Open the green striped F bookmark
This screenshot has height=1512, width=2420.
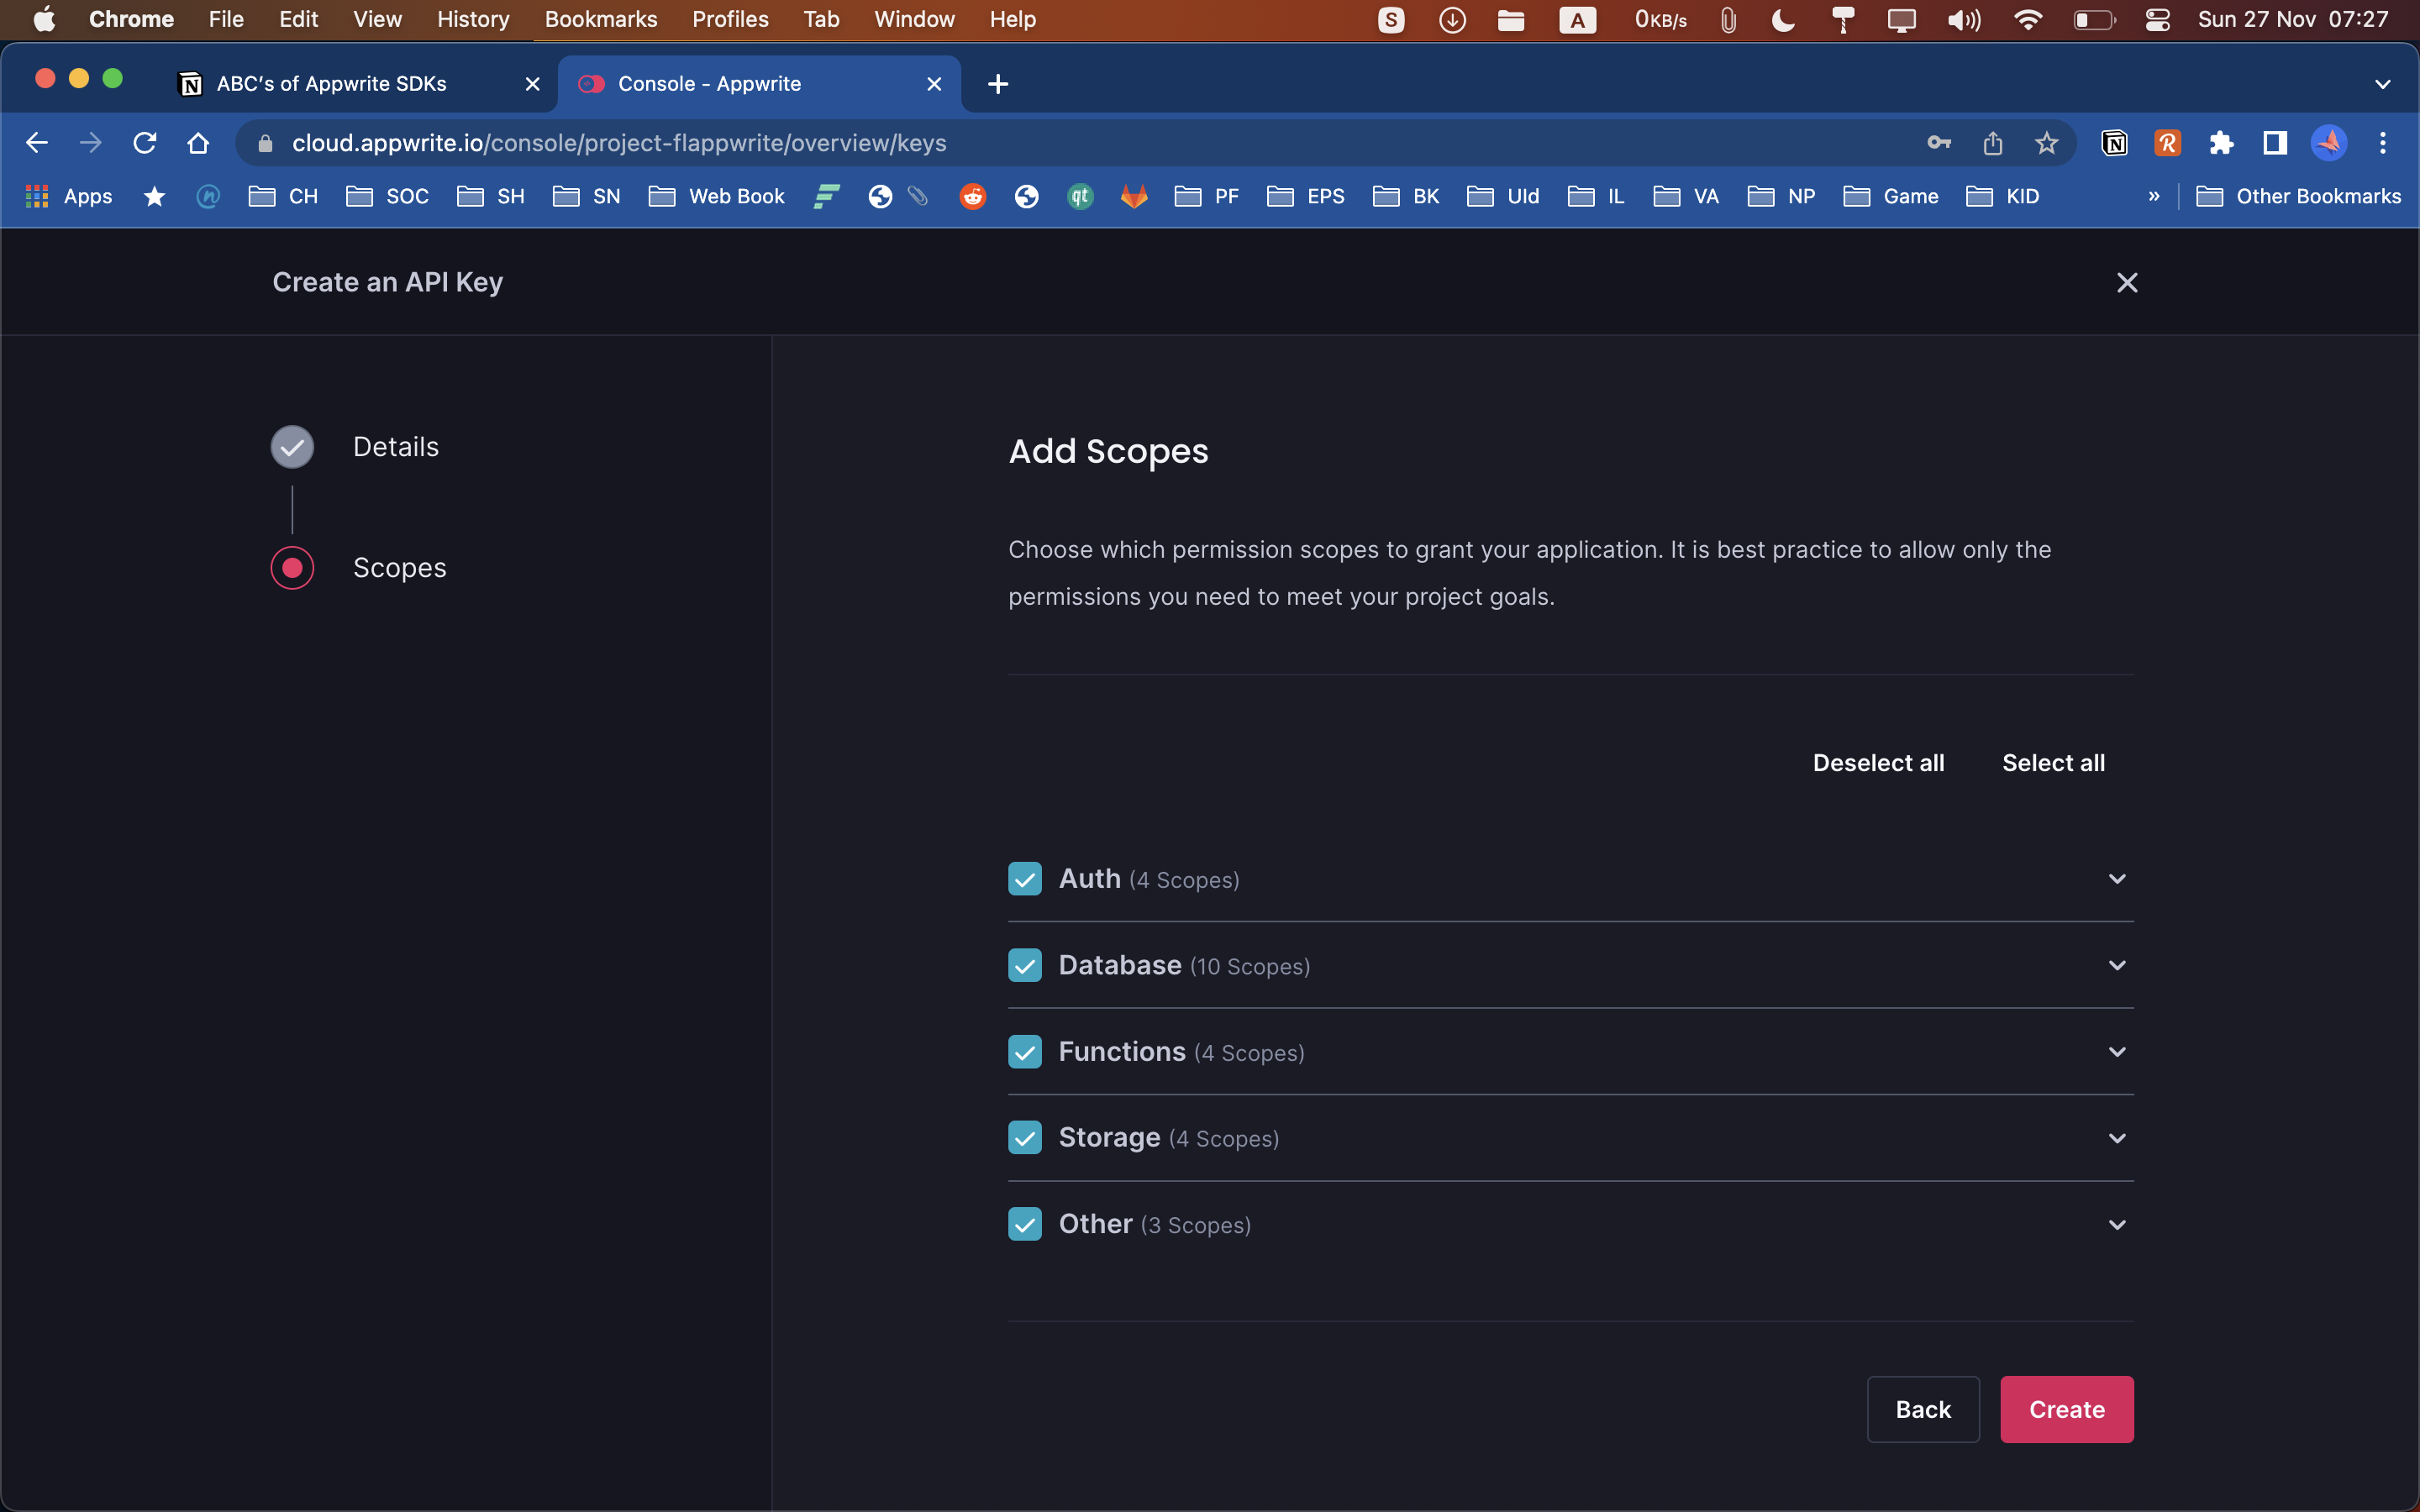click(x=826, y=197)
